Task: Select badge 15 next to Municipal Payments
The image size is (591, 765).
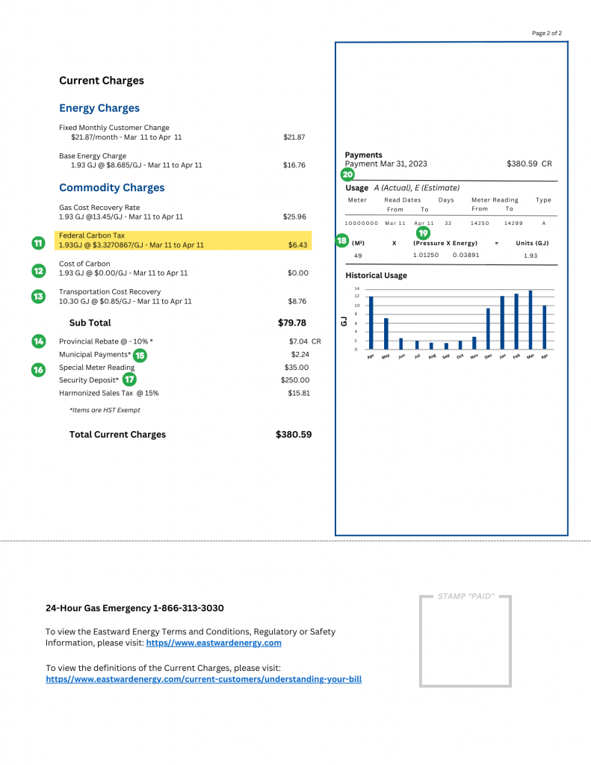Action: click(x=140, y=355)
